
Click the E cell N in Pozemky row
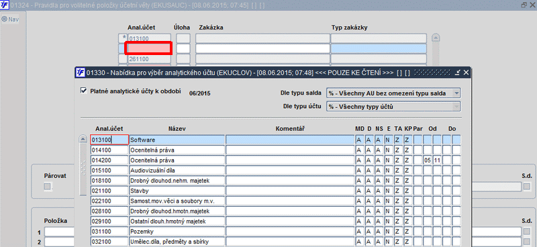[388, 232]
